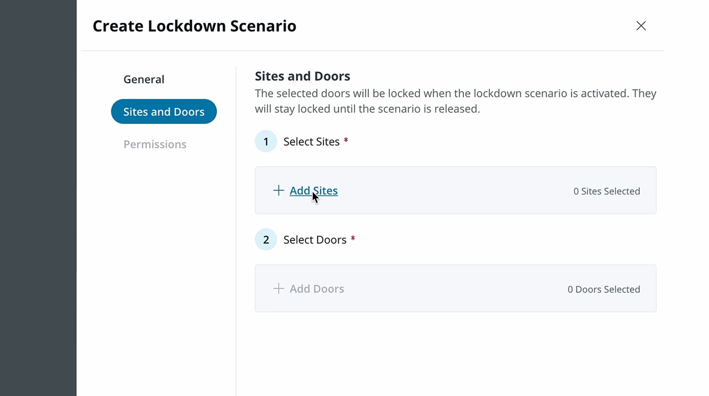Click the 0 Doors Selected counter
Image resolution: width=709 pixels, height=396 pixels.
point(604,290)
